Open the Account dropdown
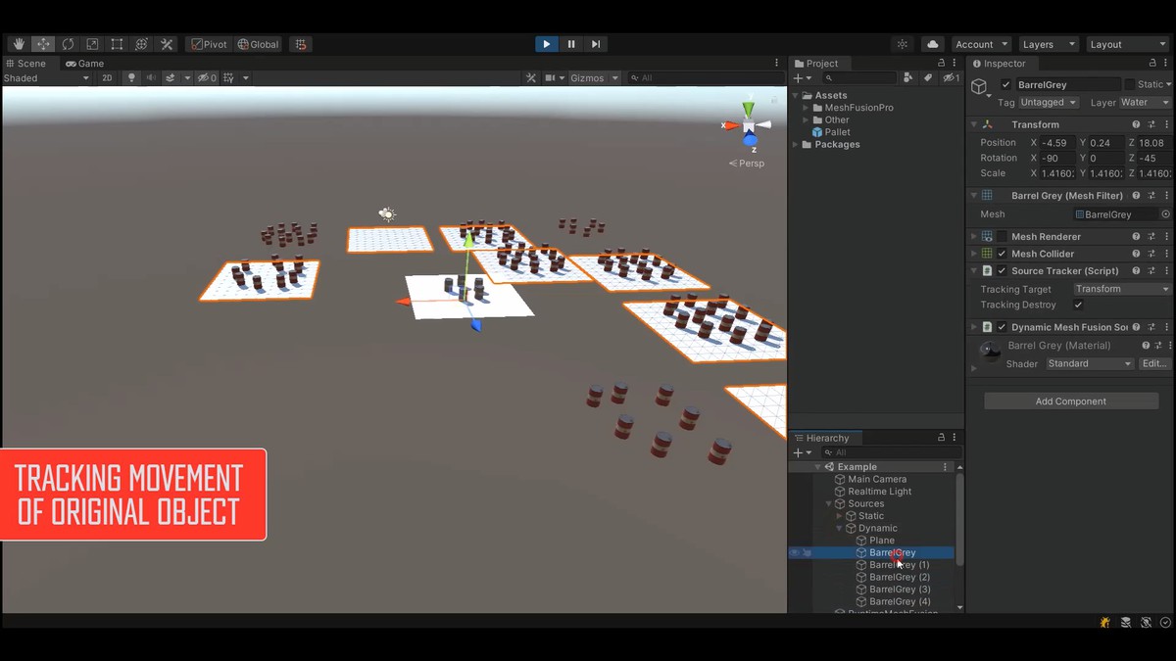The height and width of the screenshot is (661, 1176). [981, 44]
